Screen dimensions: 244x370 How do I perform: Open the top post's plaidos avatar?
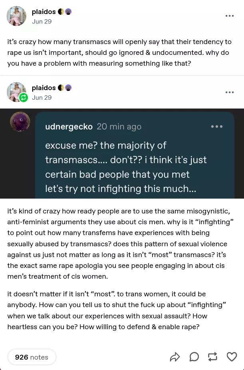coord(16,16)
